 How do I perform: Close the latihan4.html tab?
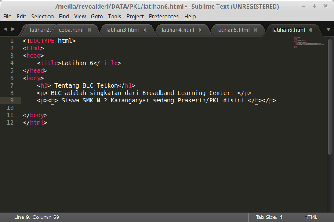point(200,30)
